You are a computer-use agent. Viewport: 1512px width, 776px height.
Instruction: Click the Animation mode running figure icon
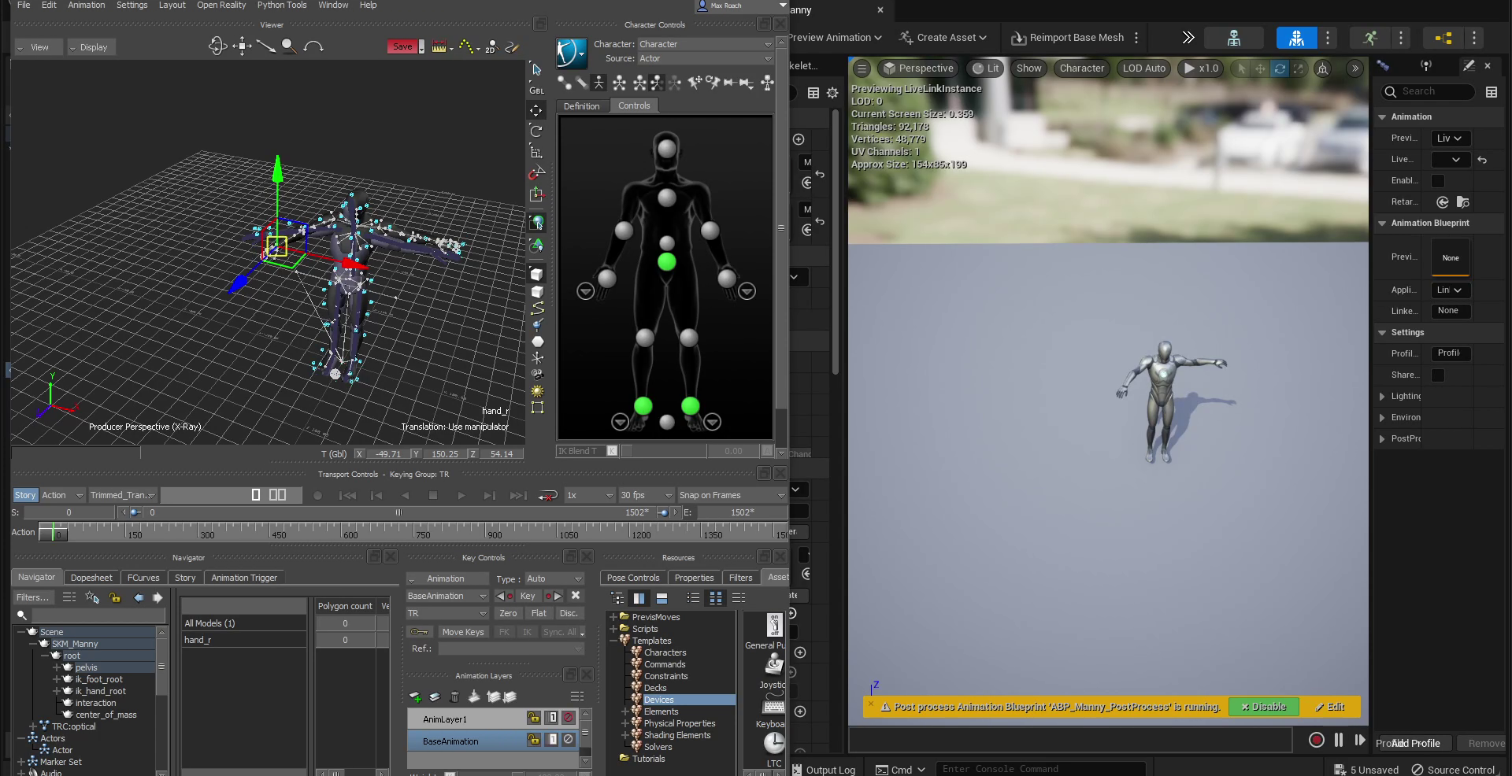[x=1370, y=38]
